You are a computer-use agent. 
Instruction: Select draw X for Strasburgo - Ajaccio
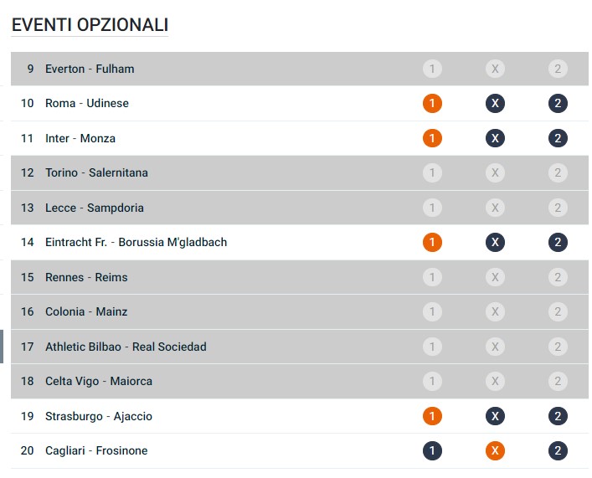click(x=495, y=416)
